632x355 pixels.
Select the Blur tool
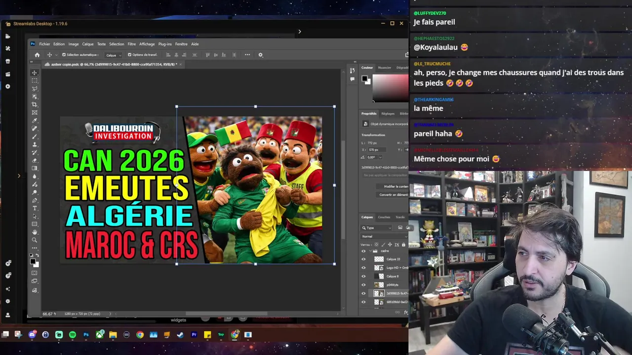35,176
